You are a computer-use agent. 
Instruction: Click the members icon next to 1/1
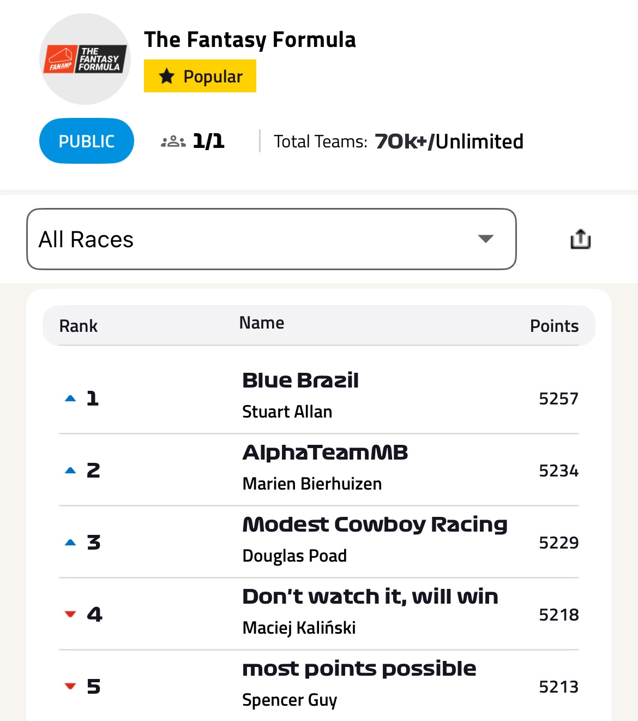(173, 141)
